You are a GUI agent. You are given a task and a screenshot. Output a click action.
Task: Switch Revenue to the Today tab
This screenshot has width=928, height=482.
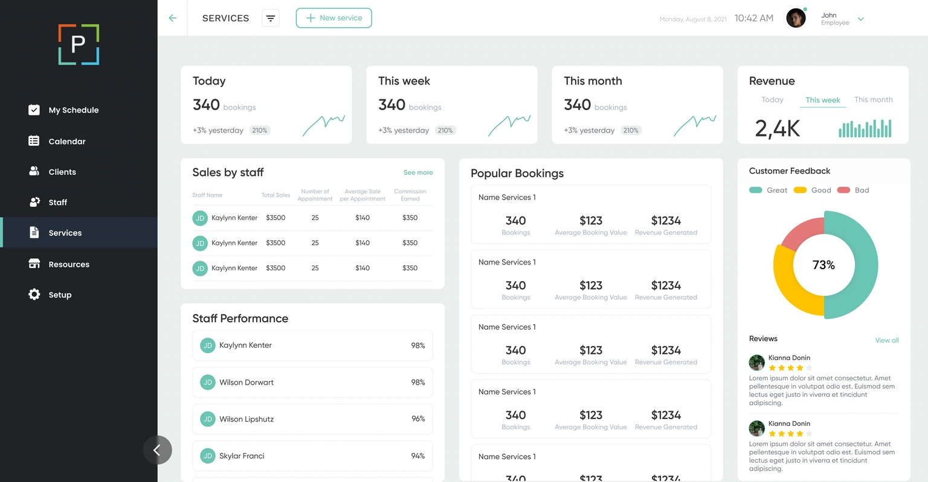(772, 100)
